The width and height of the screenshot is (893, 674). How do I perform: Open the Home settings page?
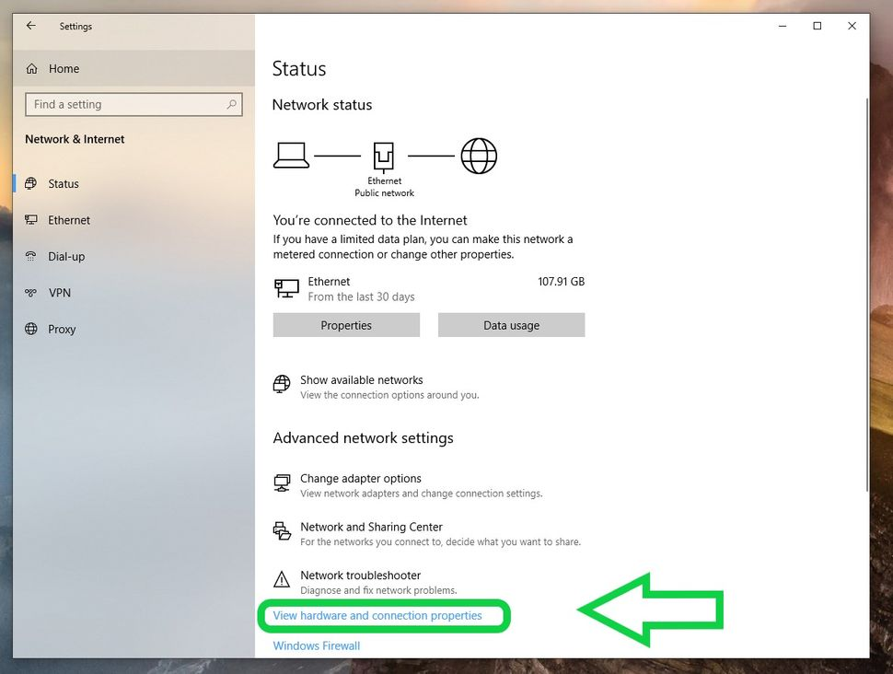(133, 68)
